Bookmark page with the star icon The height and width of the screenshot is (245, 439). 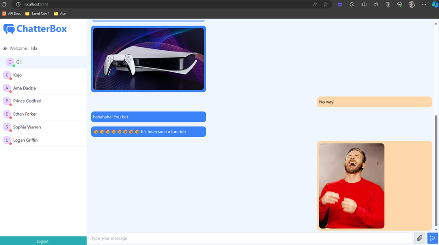pos(326,4)
